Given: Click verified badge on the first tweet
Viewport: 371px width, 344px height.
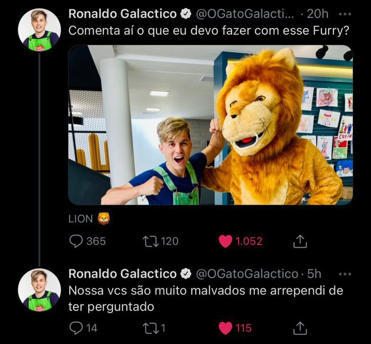Looking at the screenshot, I should tap(186, 14).
